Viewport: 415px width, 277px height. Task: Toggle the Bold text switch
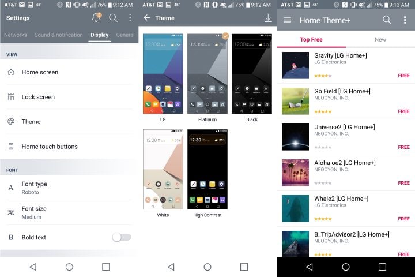(122, 237)
